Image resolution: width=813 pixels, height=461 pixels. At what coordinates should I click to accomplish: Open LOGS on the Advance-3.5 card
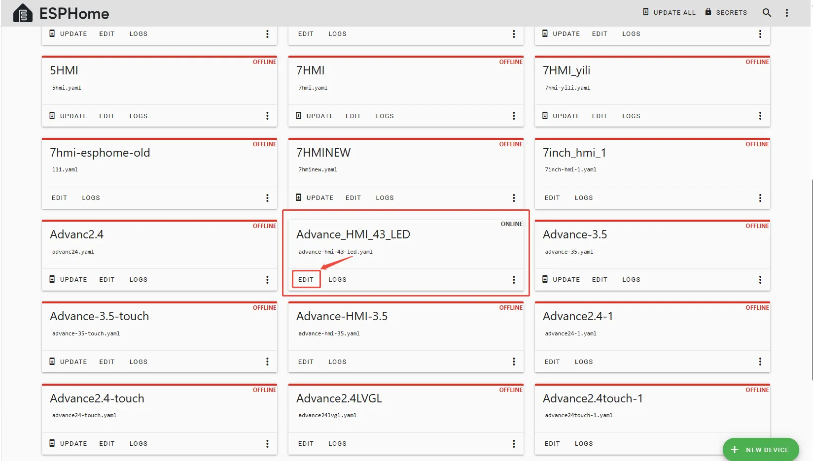click(631, 280)
